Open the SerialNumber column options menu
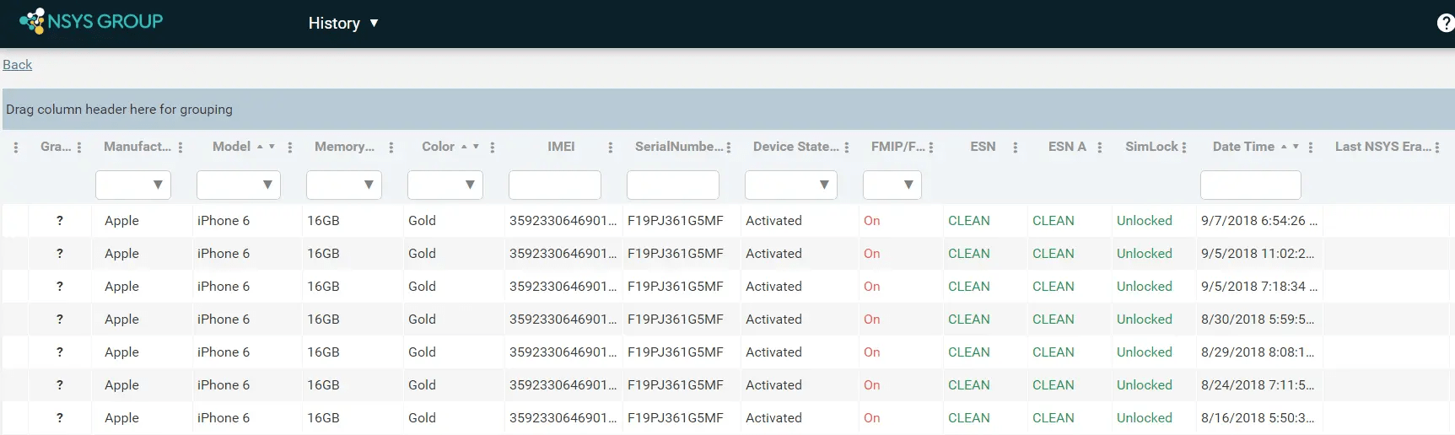1455x435 pixels. pos(729,148)
